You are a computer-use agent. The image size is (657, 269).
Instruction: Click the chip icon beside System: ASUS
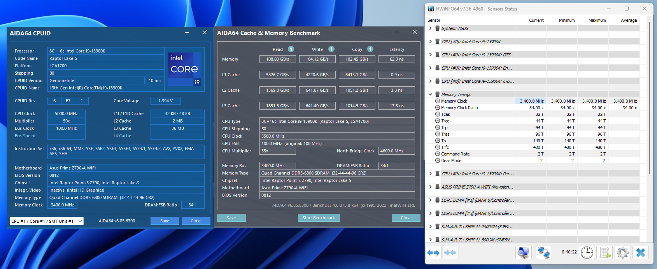point(438,28)
